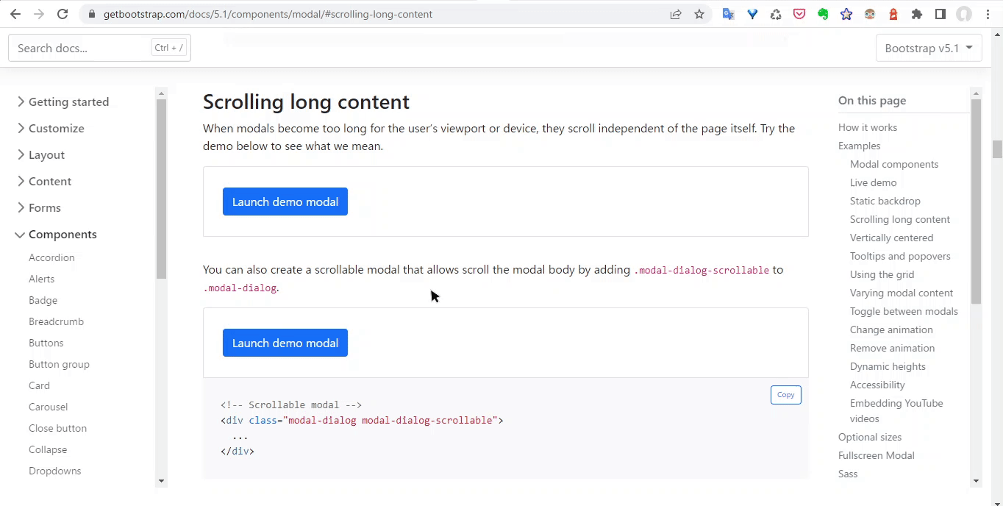Jump to Modal components section
Screen dimensions: 1003x506
point(894,164)
